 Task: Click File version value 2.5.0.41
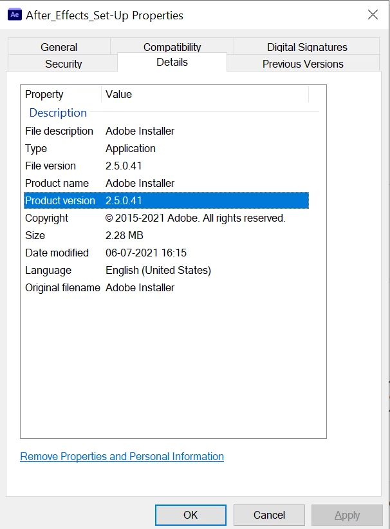click(124, 166)
